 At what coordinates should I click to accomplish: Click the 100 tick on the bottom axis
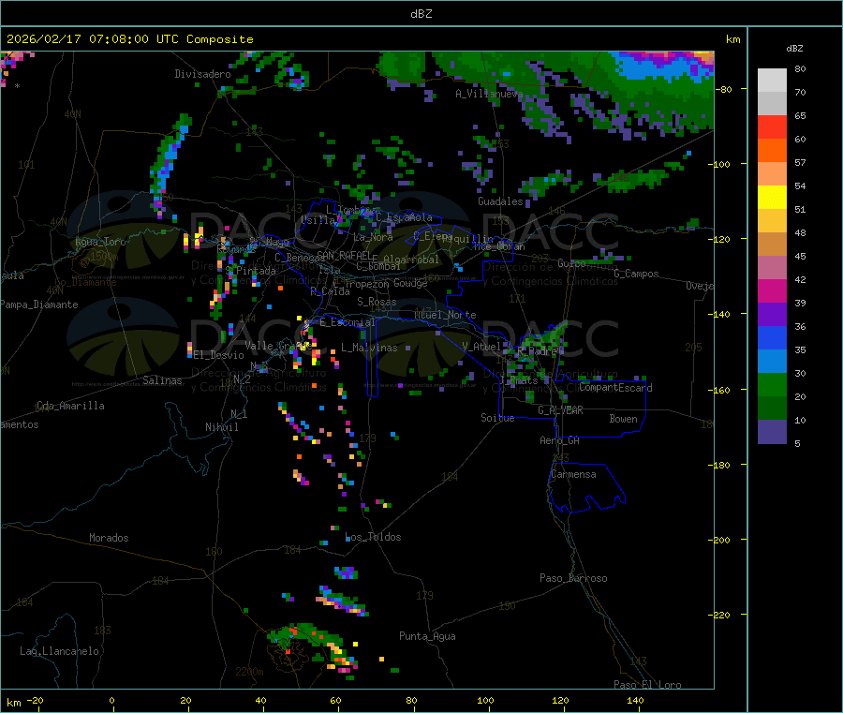pyautogui.click(x=485, y=701)
